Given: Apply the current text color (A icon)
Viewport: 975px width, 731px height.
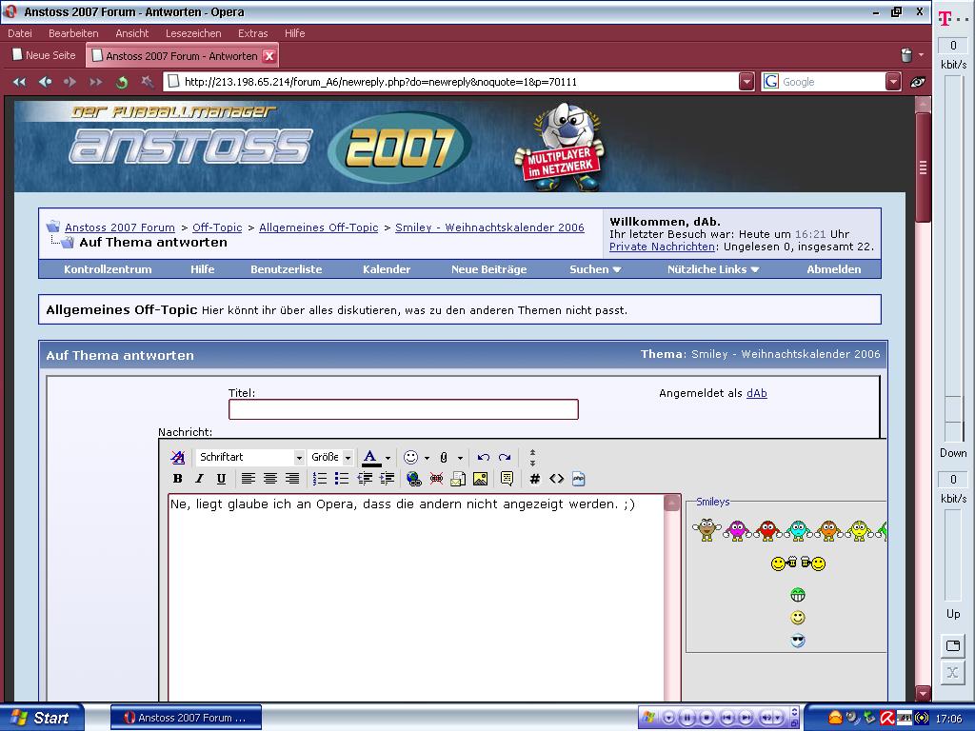Looking at the screenshot, I should coord(370,458).
